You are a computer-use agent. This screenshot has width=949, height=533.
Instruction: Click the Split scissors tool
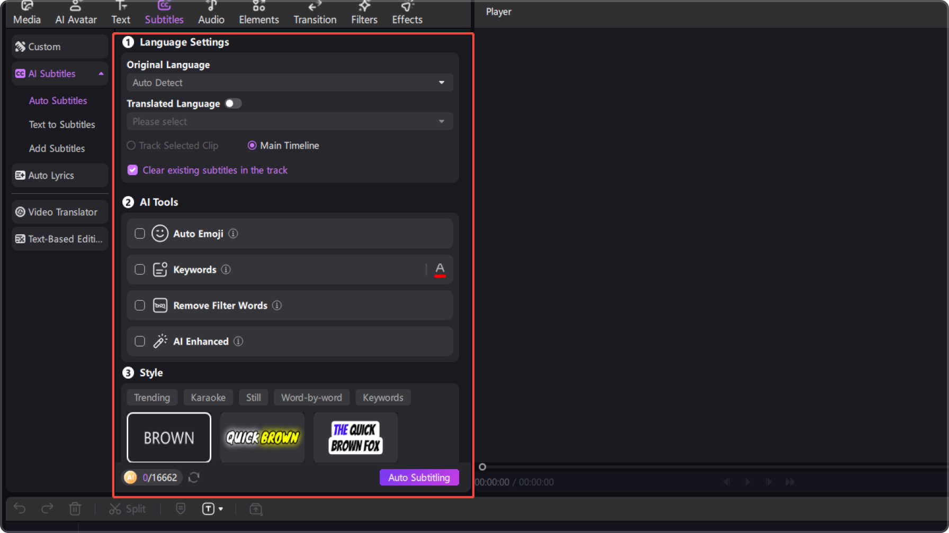click(127, 509)
